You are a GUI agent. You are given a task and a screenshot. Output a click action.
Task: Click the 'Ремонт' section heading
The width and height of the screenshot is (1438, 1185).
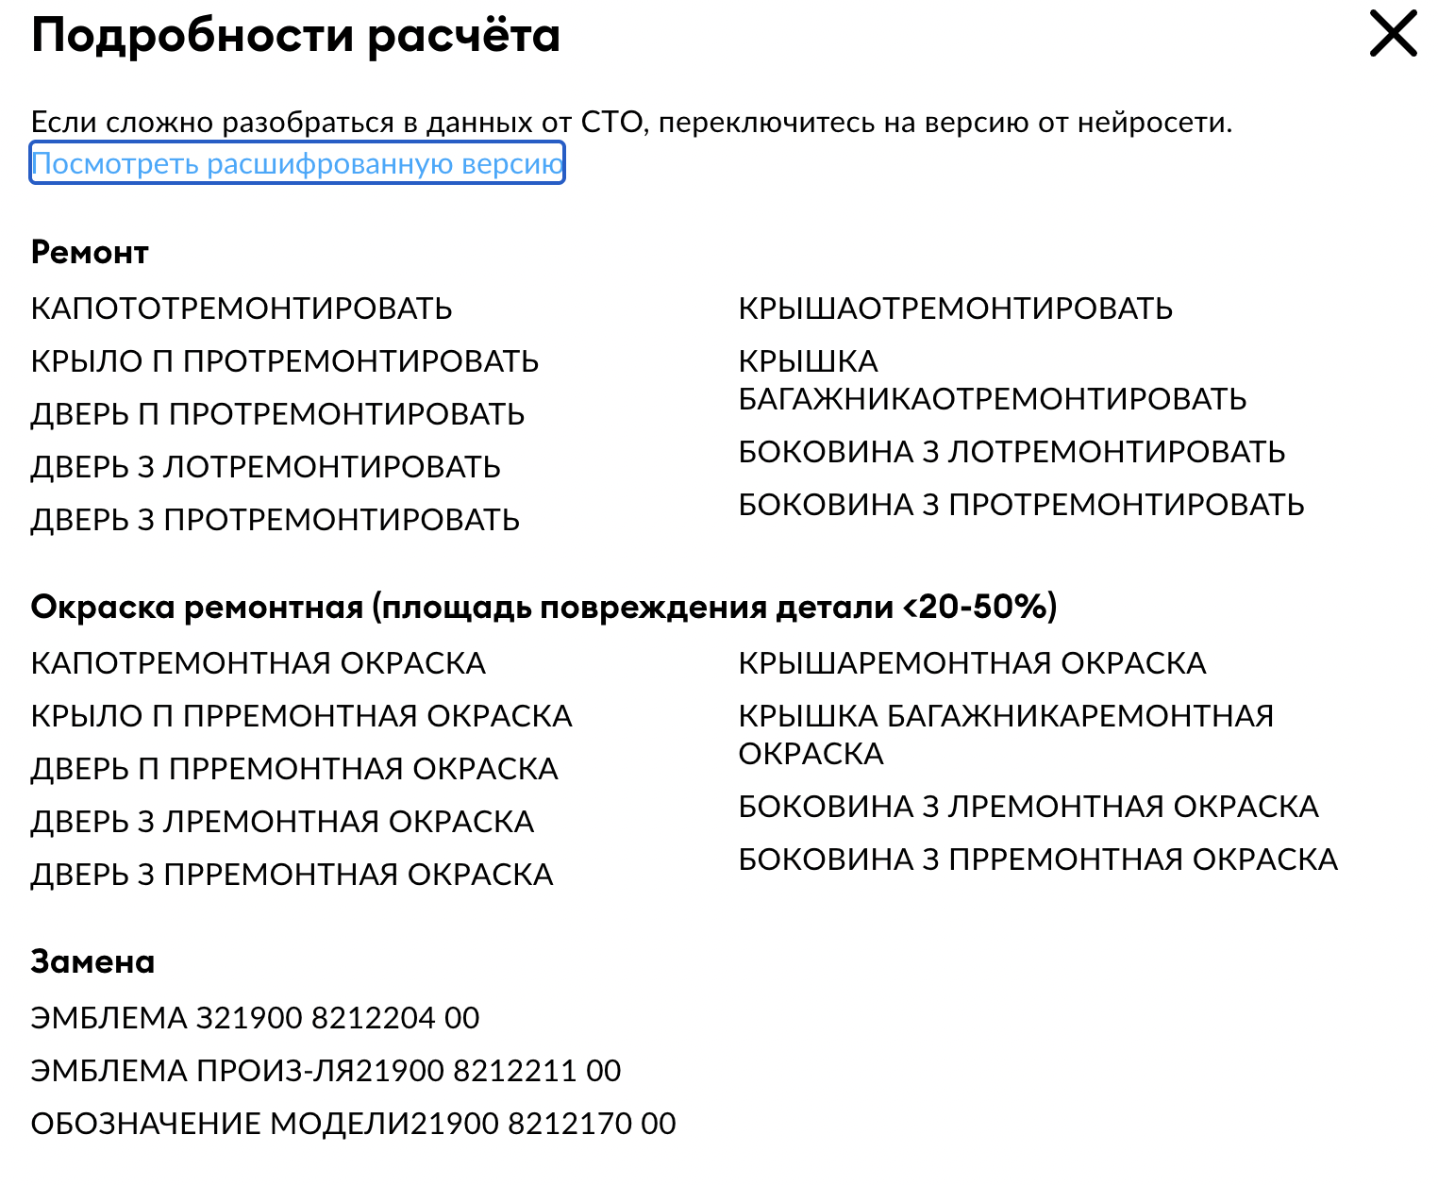90,253
